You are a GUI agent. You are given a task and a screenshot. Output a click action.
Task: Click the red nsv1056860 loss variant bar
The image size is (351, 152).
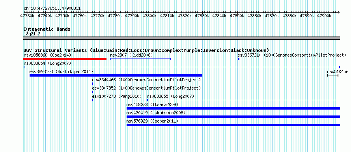[x=65, y=59]
